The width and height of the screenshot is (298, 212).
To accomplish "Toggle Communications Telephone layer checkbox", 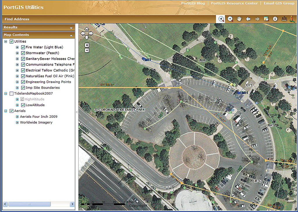I will coord(23,65).
